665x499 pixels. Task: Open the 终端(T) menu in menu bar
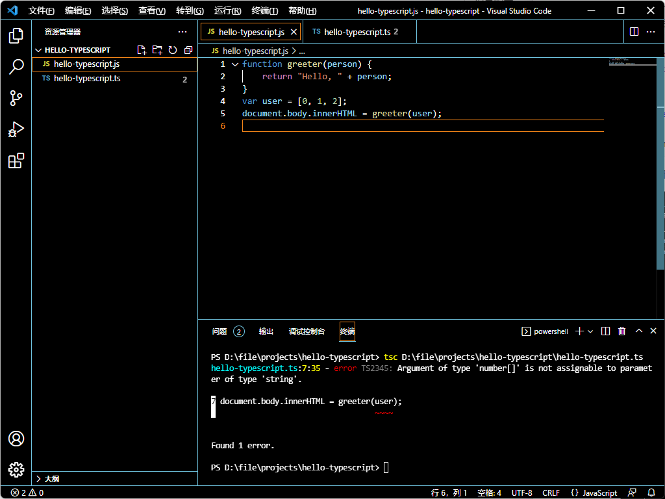(x=264, y=11)
